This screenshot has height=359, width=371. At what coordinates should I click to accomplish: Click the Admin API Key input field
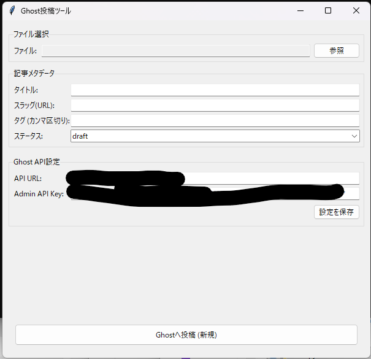coord(215,194)
